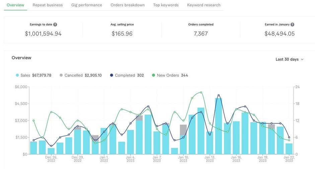Click the $1,001,594.94 earnings value

click(43, 34)
